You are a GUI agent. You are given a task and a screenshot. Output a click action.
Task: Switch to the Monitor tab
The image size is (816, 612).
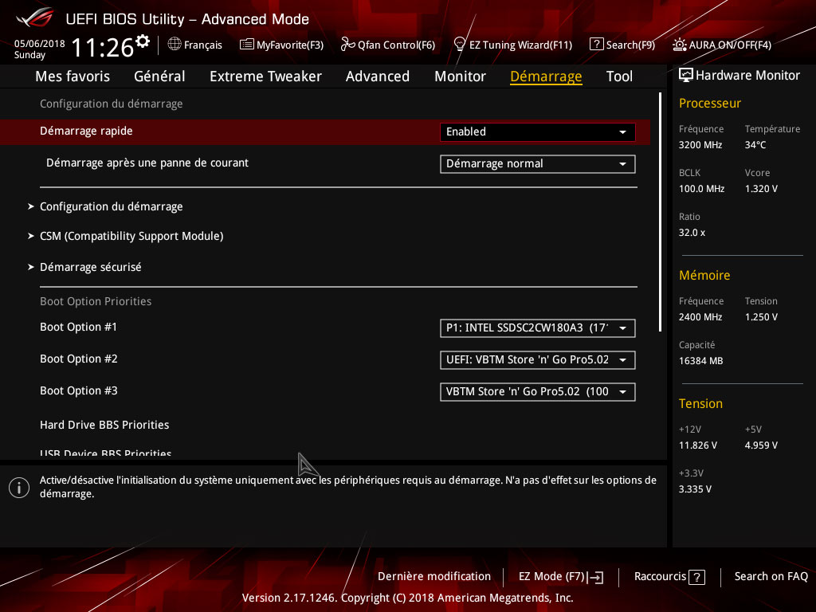[460, 76]
